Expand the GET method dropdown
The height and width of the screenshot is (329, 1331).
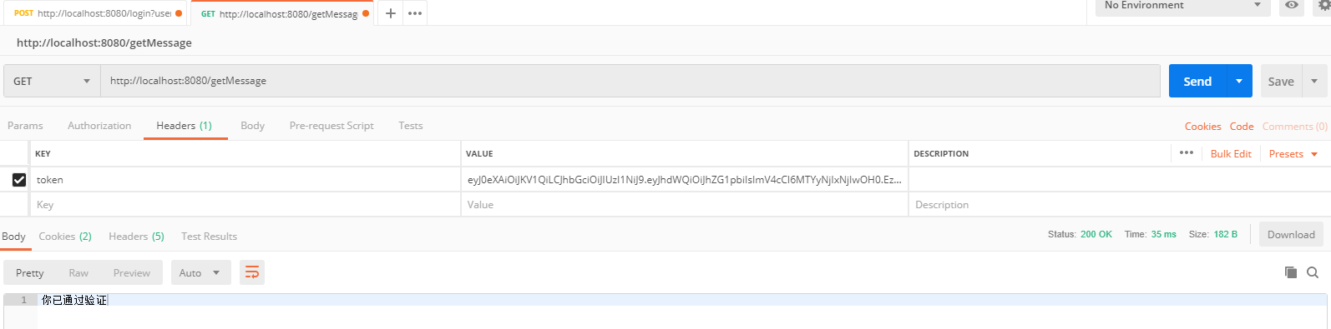point(52,81)
